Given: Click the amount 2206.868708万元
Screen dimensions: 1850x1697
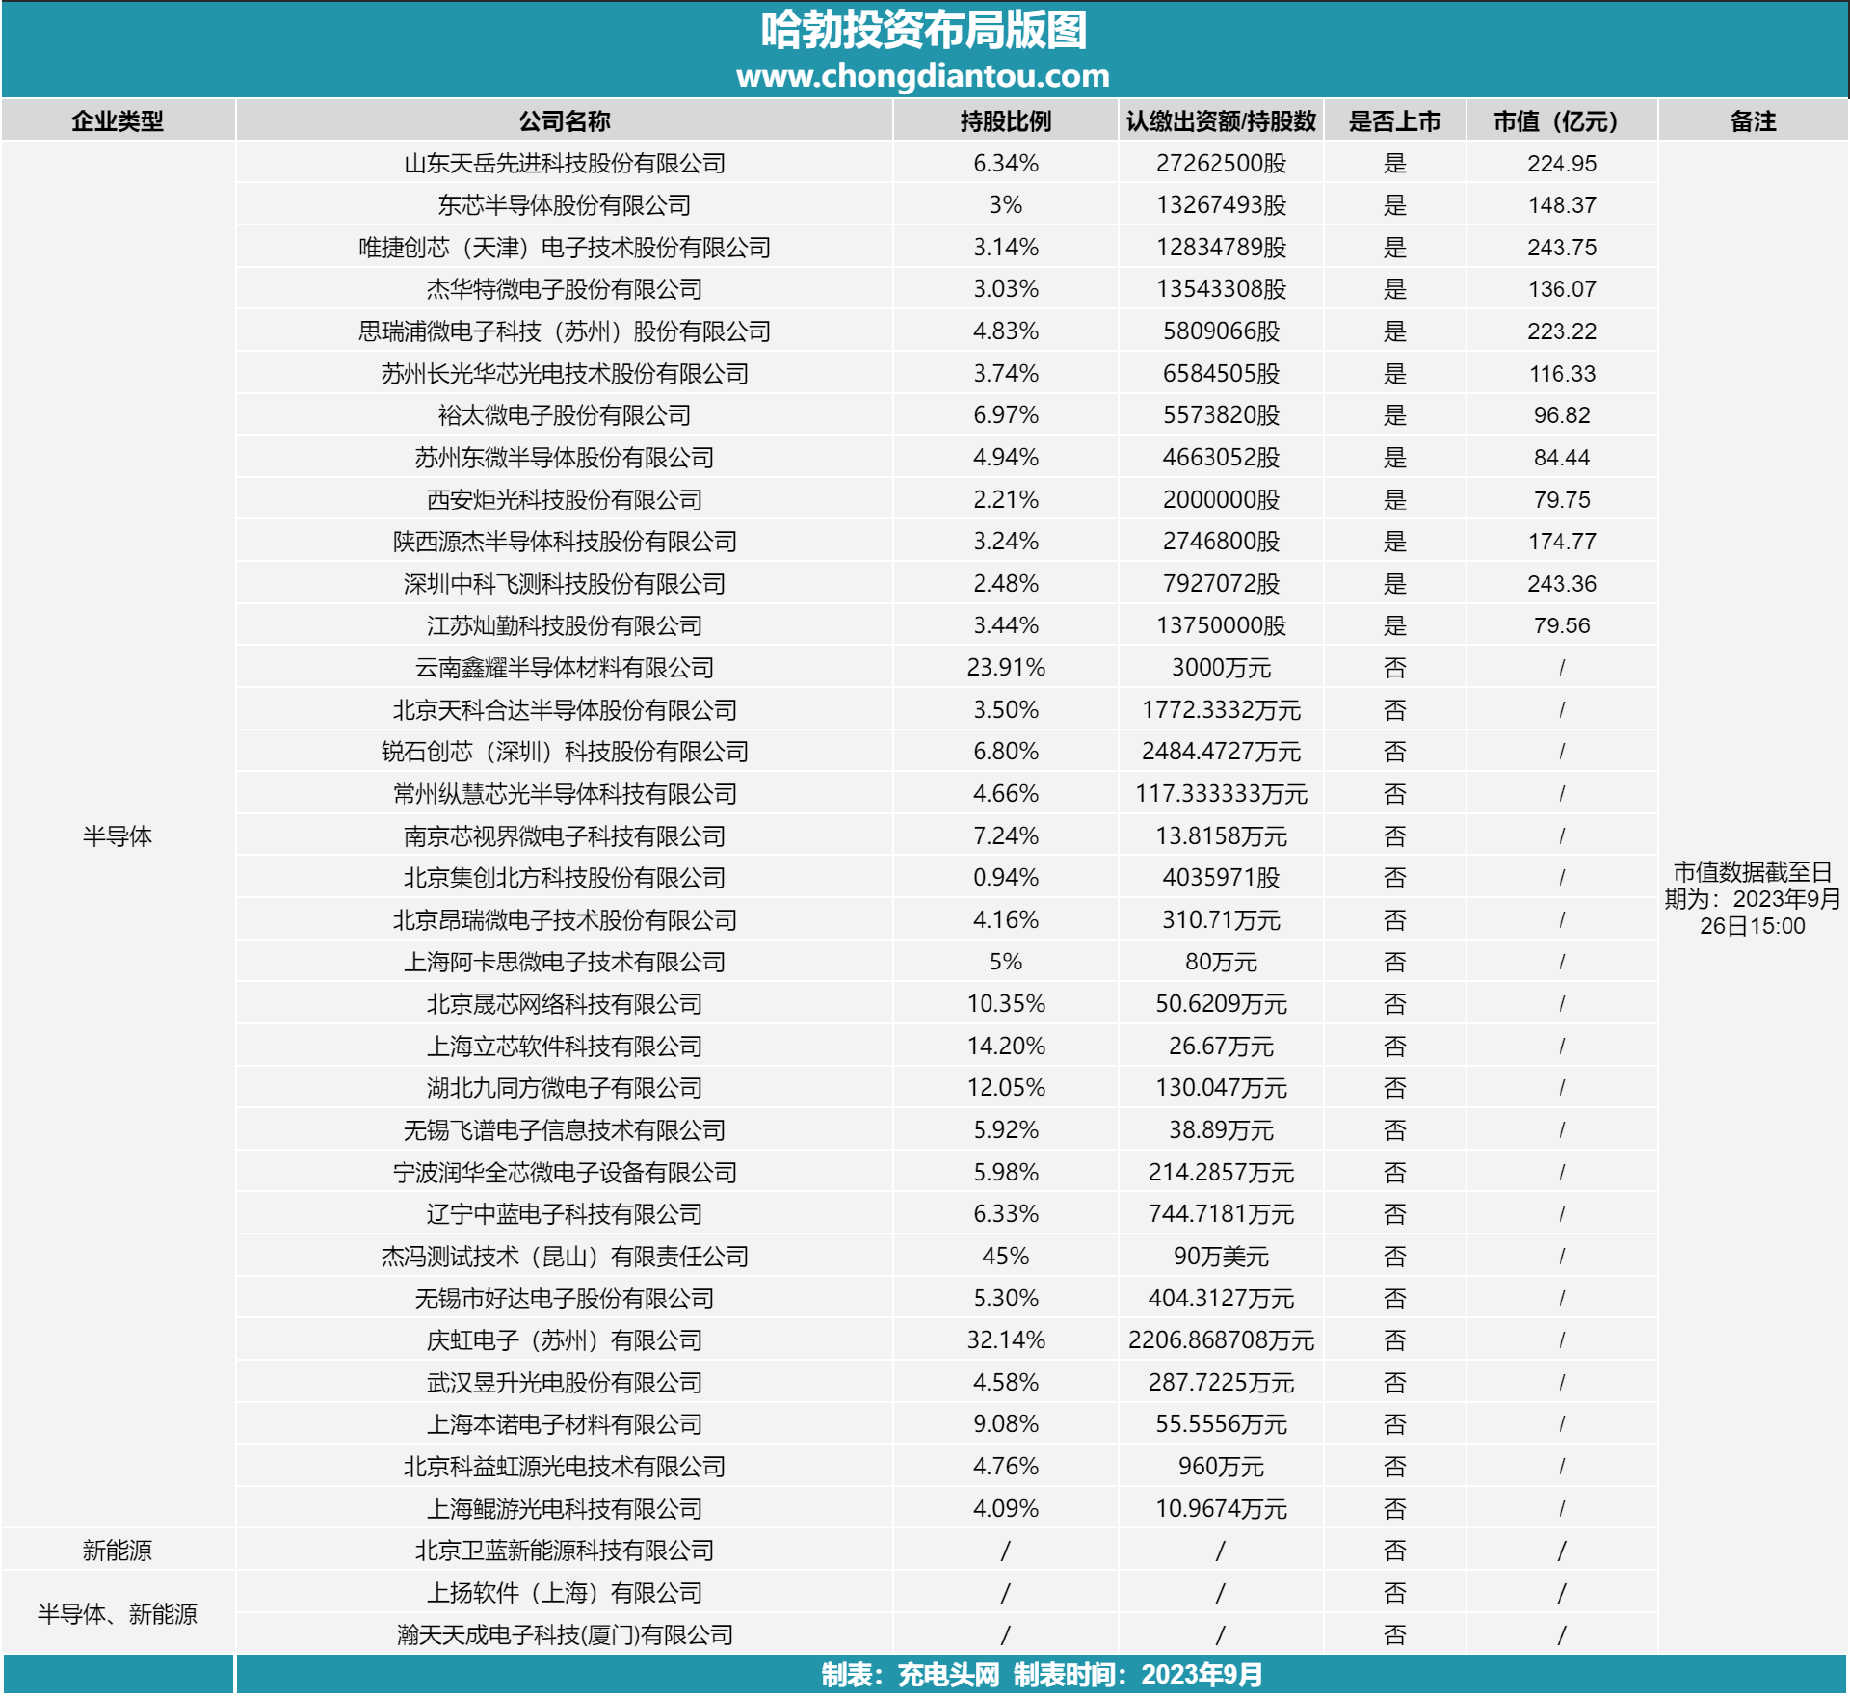Looking at the screenshot, I should point(1221,1340).
